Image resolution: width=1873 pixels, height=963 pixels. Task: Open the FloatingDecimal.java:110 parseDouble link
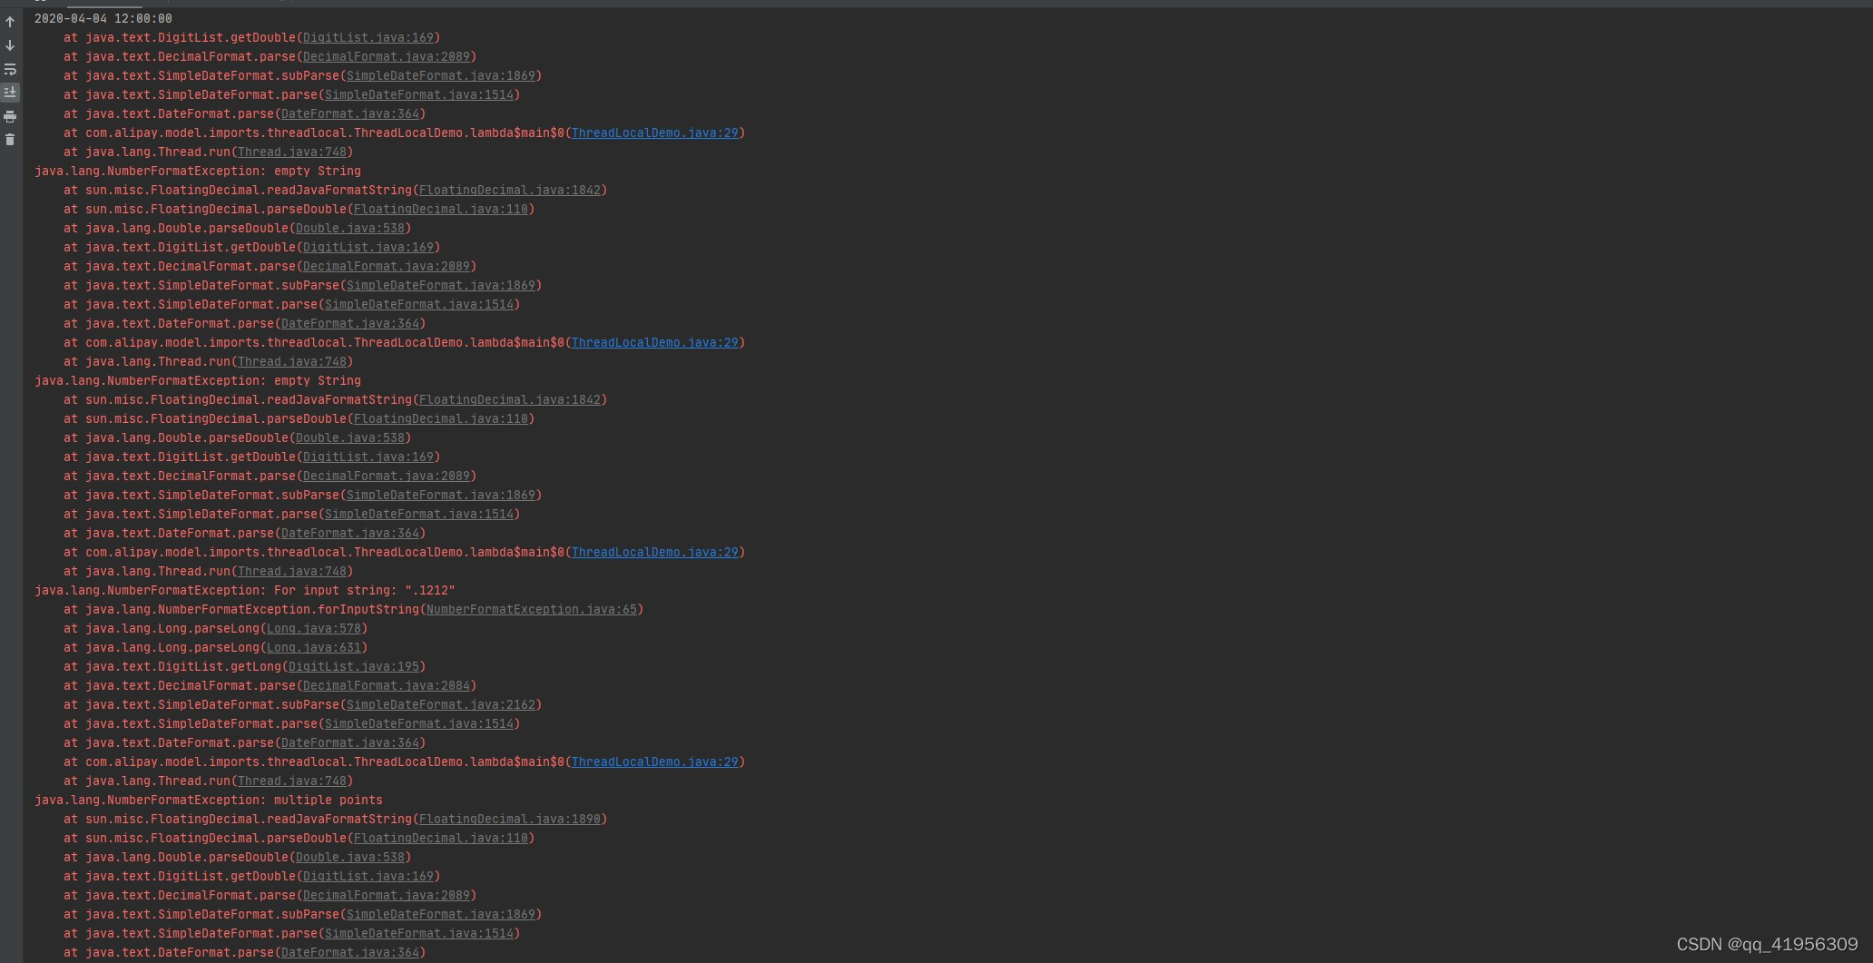tap(442, 209)
